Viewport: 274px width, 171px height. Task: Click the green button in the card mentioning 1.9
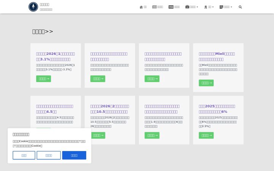[x=152, y=135]
